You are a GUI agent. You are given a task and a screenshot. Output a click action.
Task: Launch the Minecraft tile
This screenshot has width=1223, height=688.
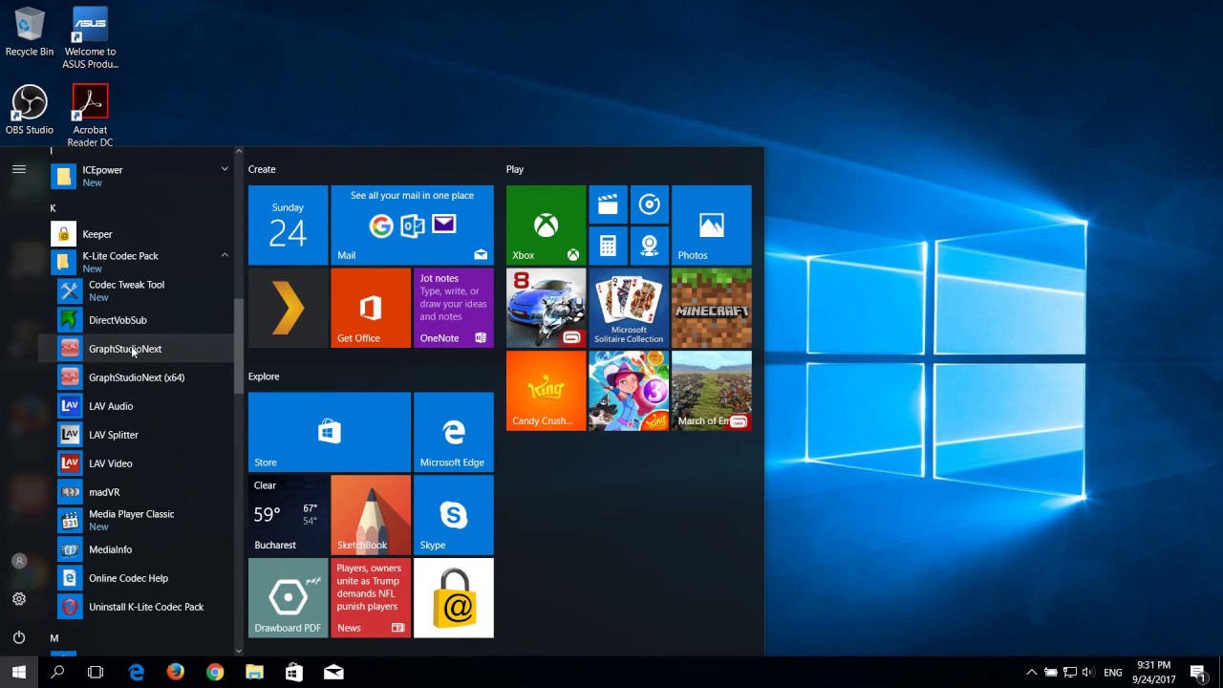click(712, 308)
